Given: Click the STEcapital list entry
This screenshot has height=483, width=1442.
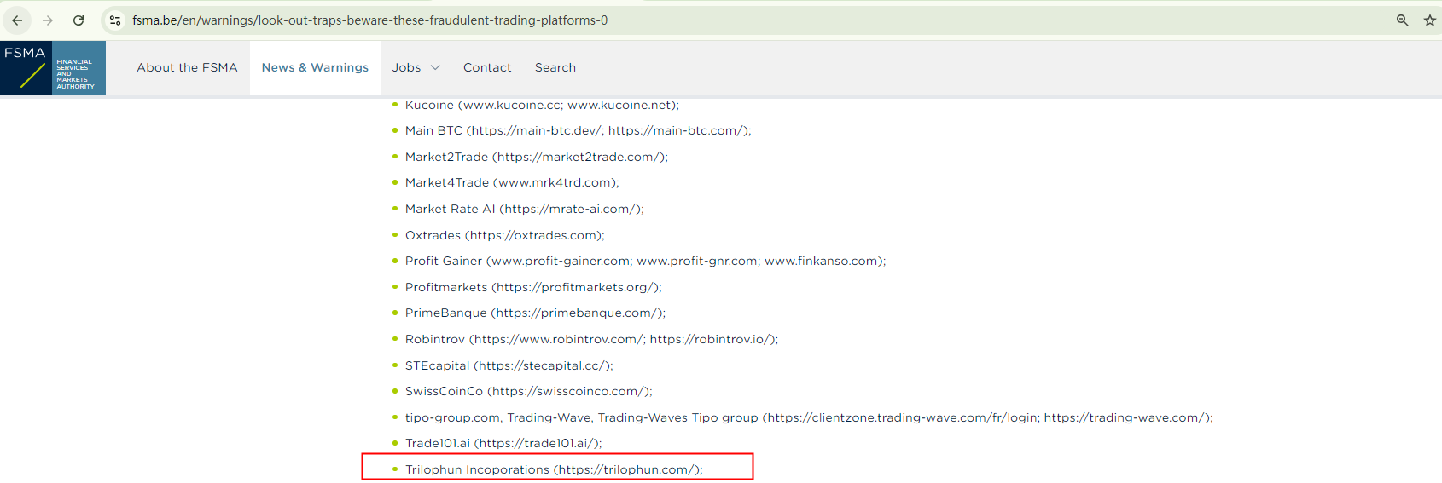Looking at the screenshot, I should click(x=509, y=365).
